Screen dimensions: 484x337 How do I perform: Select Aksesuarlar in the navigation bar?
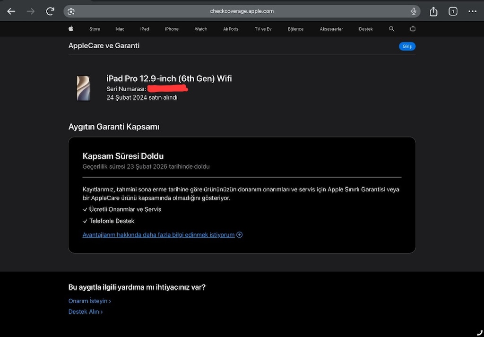click(331, 29)
